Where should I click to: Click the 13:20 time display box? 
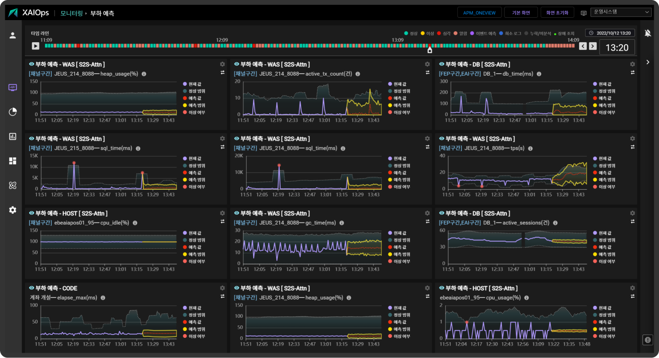(x=617, y=47)
